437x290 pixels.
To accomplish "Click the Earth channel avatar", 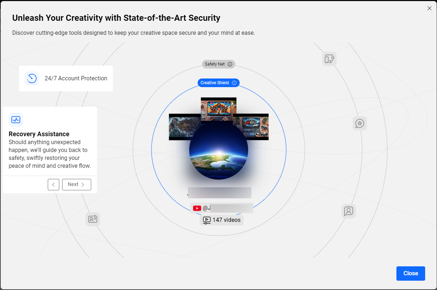I will tap(218, 151).
